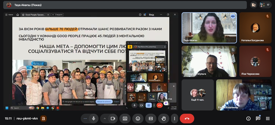Show the participants list with 17 count
275x125 pixels.
(265, 5)
